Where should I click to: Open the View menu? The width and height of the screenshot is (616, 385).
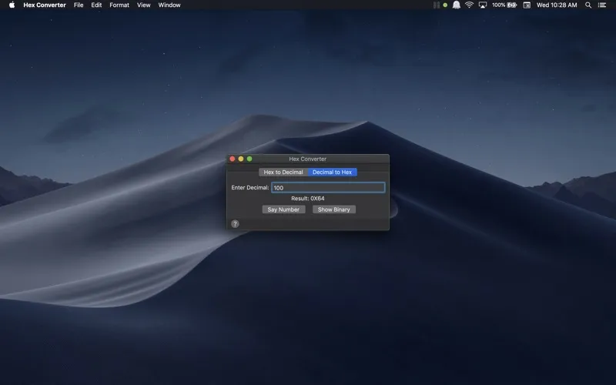143,5
